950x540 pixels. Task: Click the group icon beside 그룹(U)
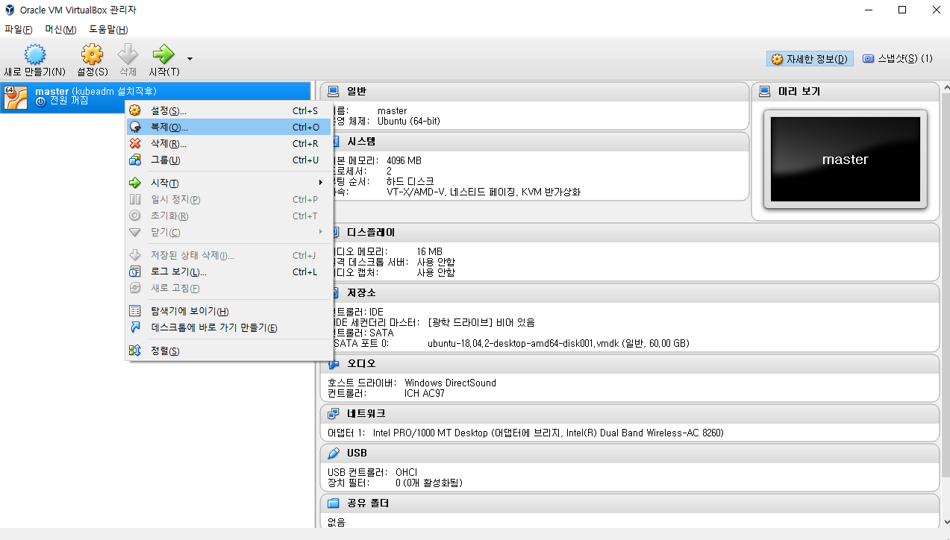click(x=135, y=160)
